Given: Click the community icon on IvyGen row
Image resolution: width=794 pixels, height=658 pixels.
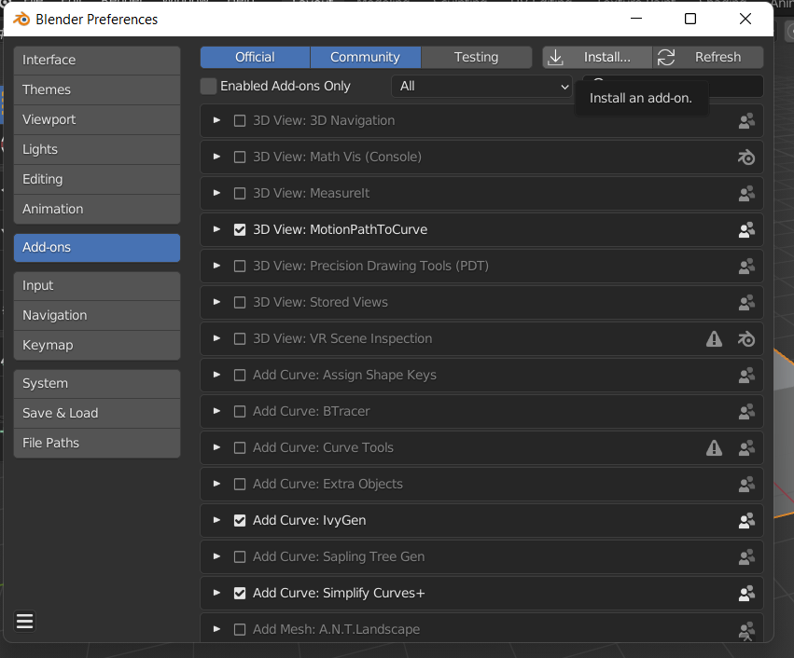Looking at the screenshot, I should (x=746, y=520).
